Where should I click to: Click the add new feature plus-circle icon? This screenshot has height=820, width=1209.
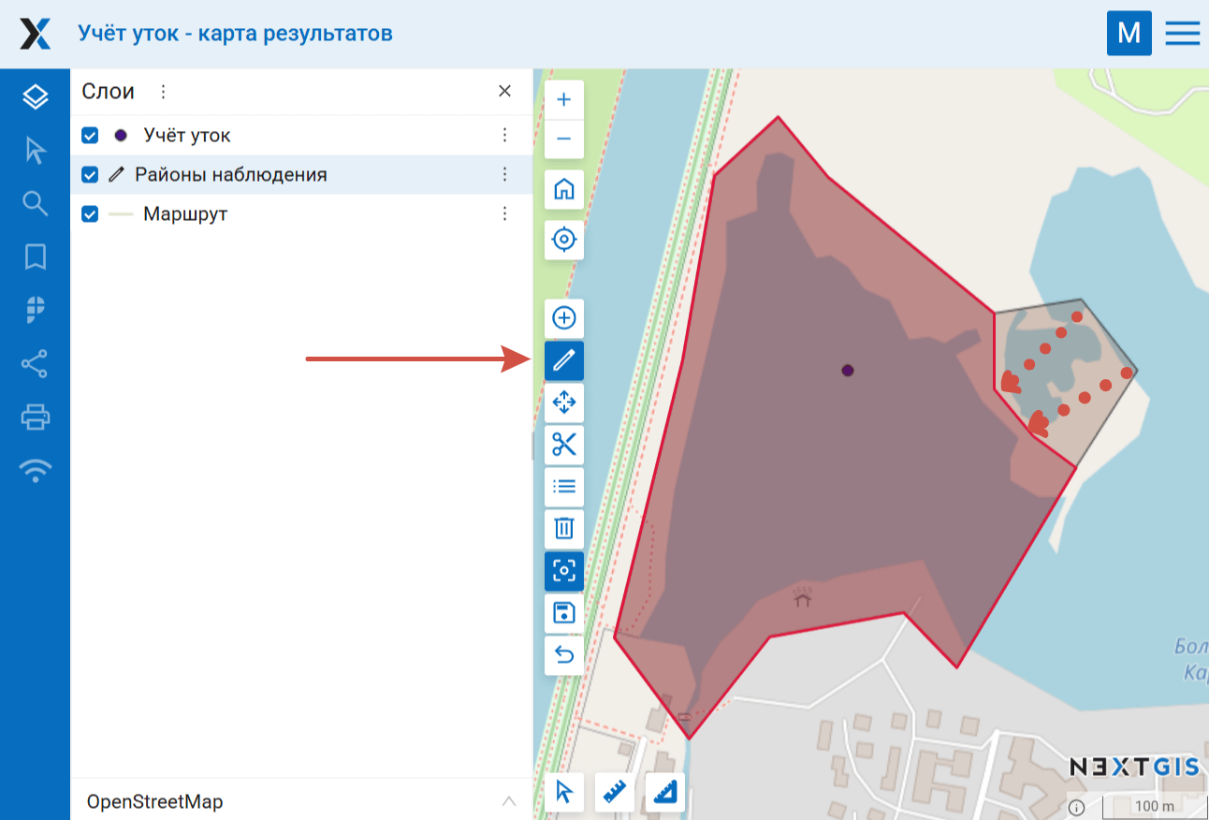coord(563,318)
